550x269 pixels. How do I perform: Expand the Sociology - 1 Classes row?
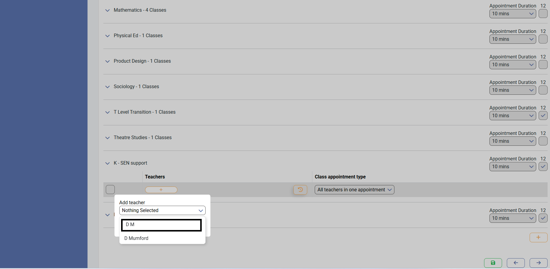click(108, 87)
